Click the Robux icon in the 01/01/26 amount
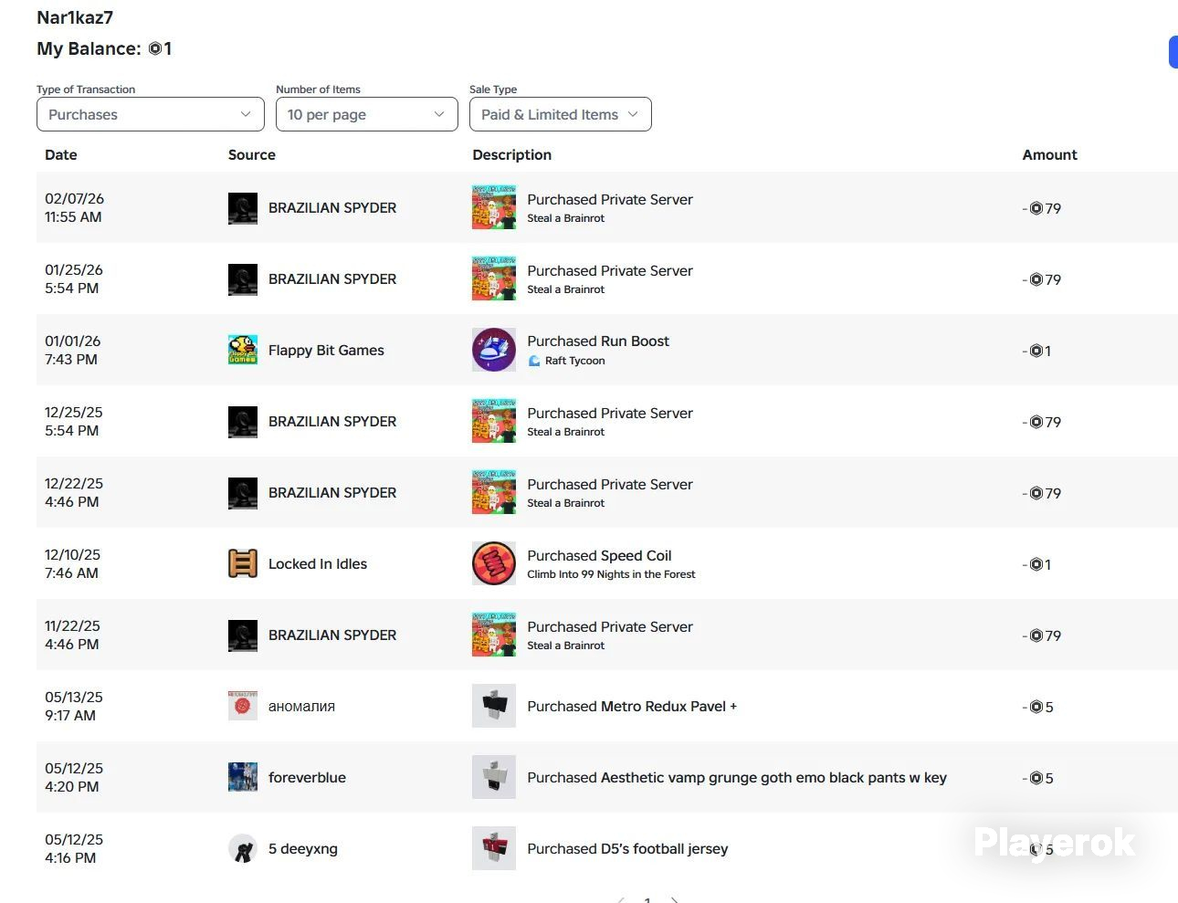1178x903 pixels. [x=1036, y=351]
